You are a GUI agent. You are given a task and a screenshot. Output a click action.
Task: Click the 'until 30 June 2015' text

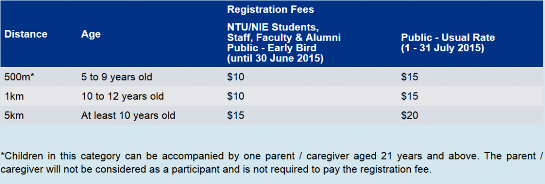275,58
